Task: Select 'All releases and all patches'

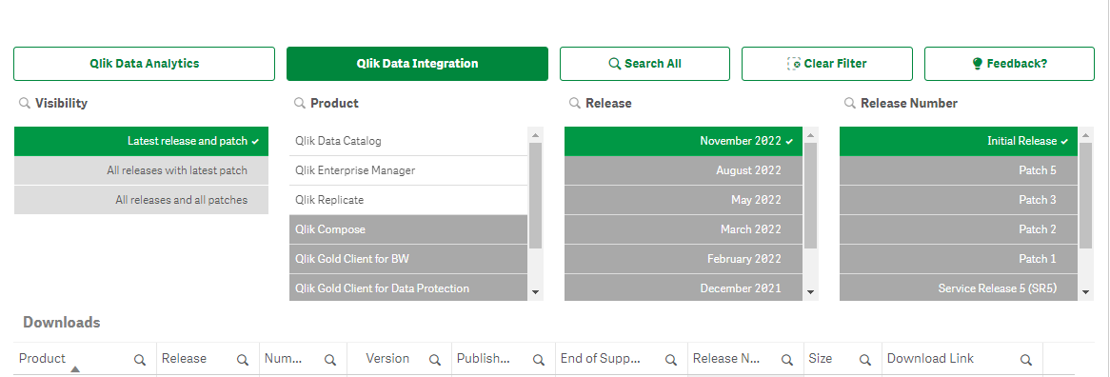Action: 142,200
